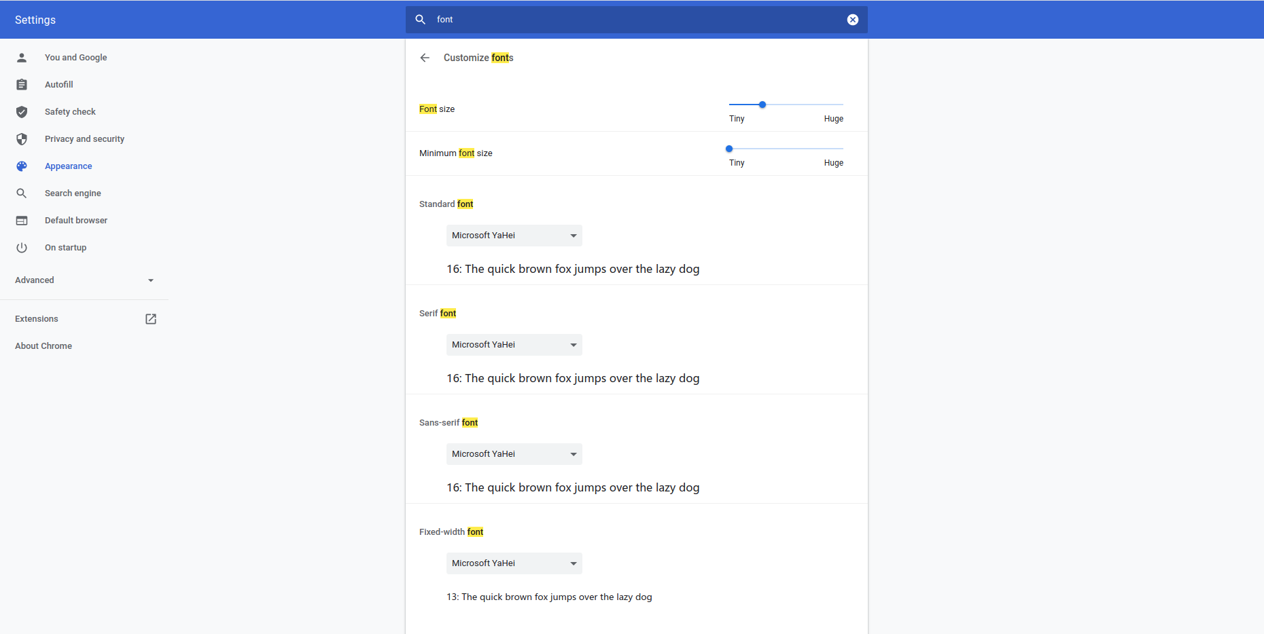1264x634 pixels.
Task: Click the Minimum font size slider handle
Action: coord(729,149)
